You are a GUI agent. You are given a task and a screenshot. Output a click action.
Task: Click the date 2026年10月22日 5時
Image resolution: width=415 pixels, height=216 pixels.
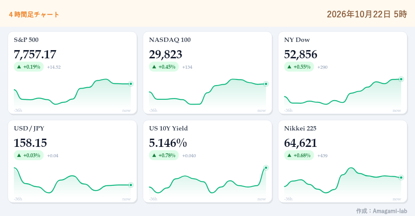click(x=367, y=14)
